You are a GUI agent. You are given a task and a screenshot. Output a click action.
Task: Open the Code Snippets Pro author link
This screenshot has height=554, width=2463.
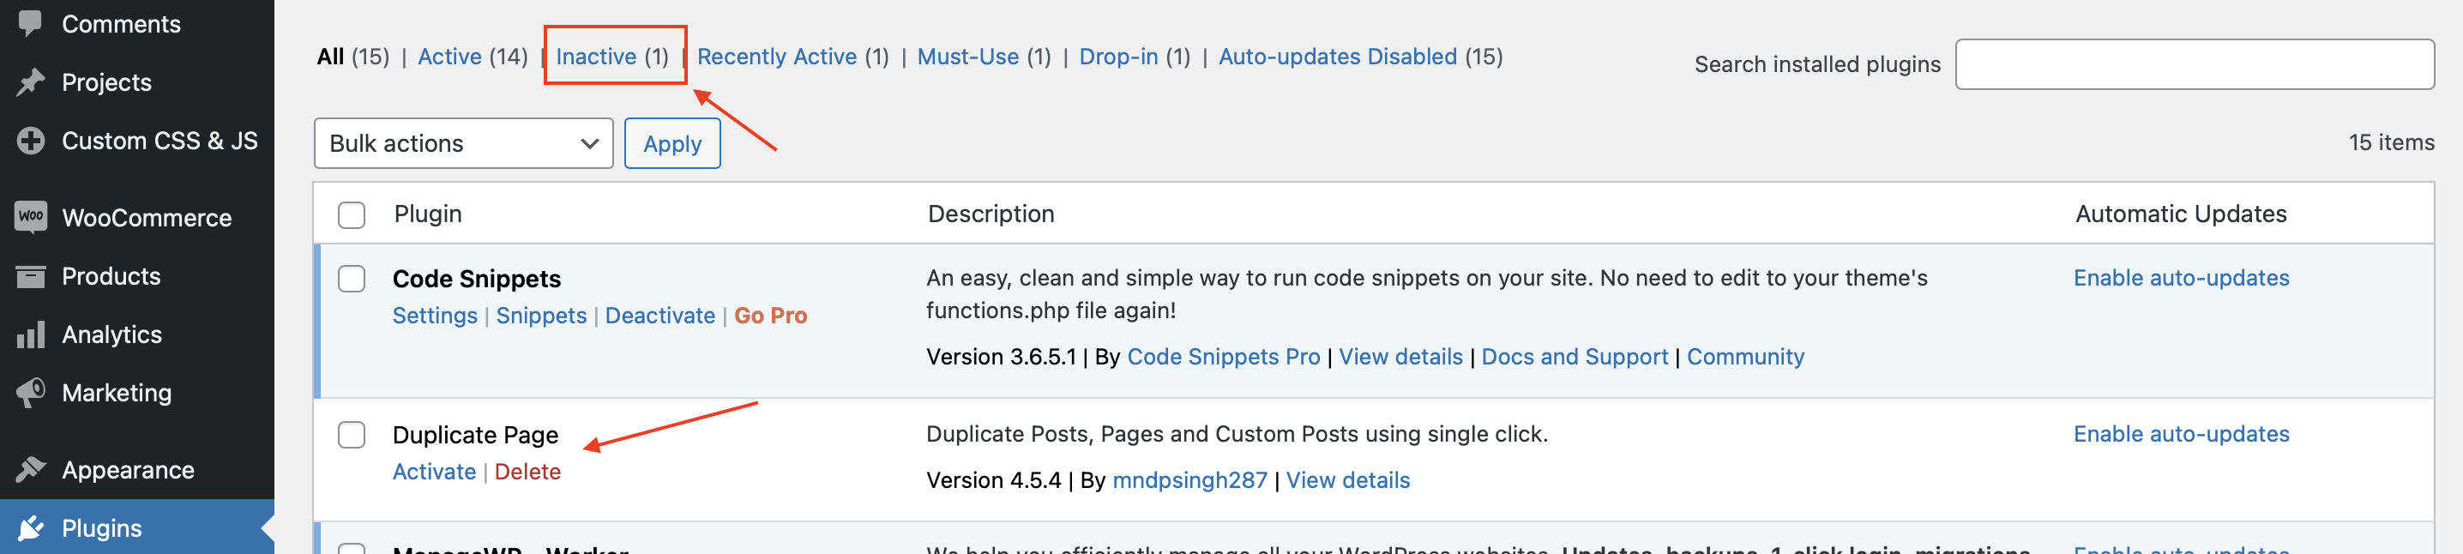1223,357
